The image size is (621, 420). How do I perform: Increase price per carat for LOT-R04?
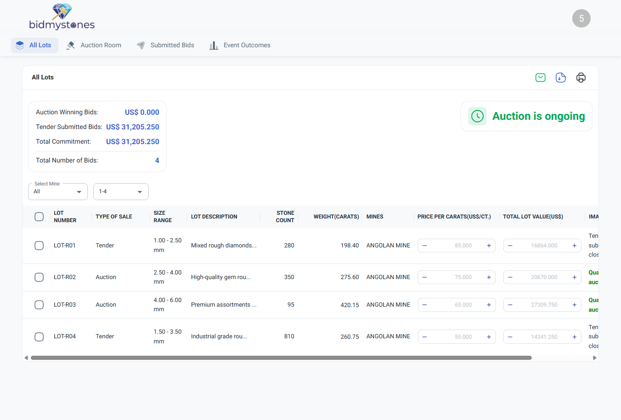[x=489, y=337]
